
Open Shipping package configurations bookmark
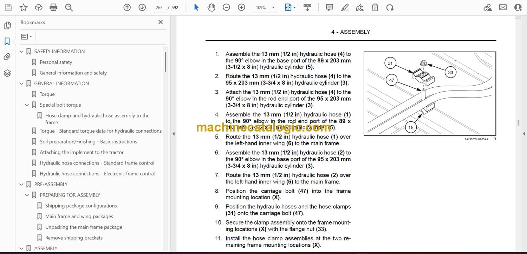point(81,206)
